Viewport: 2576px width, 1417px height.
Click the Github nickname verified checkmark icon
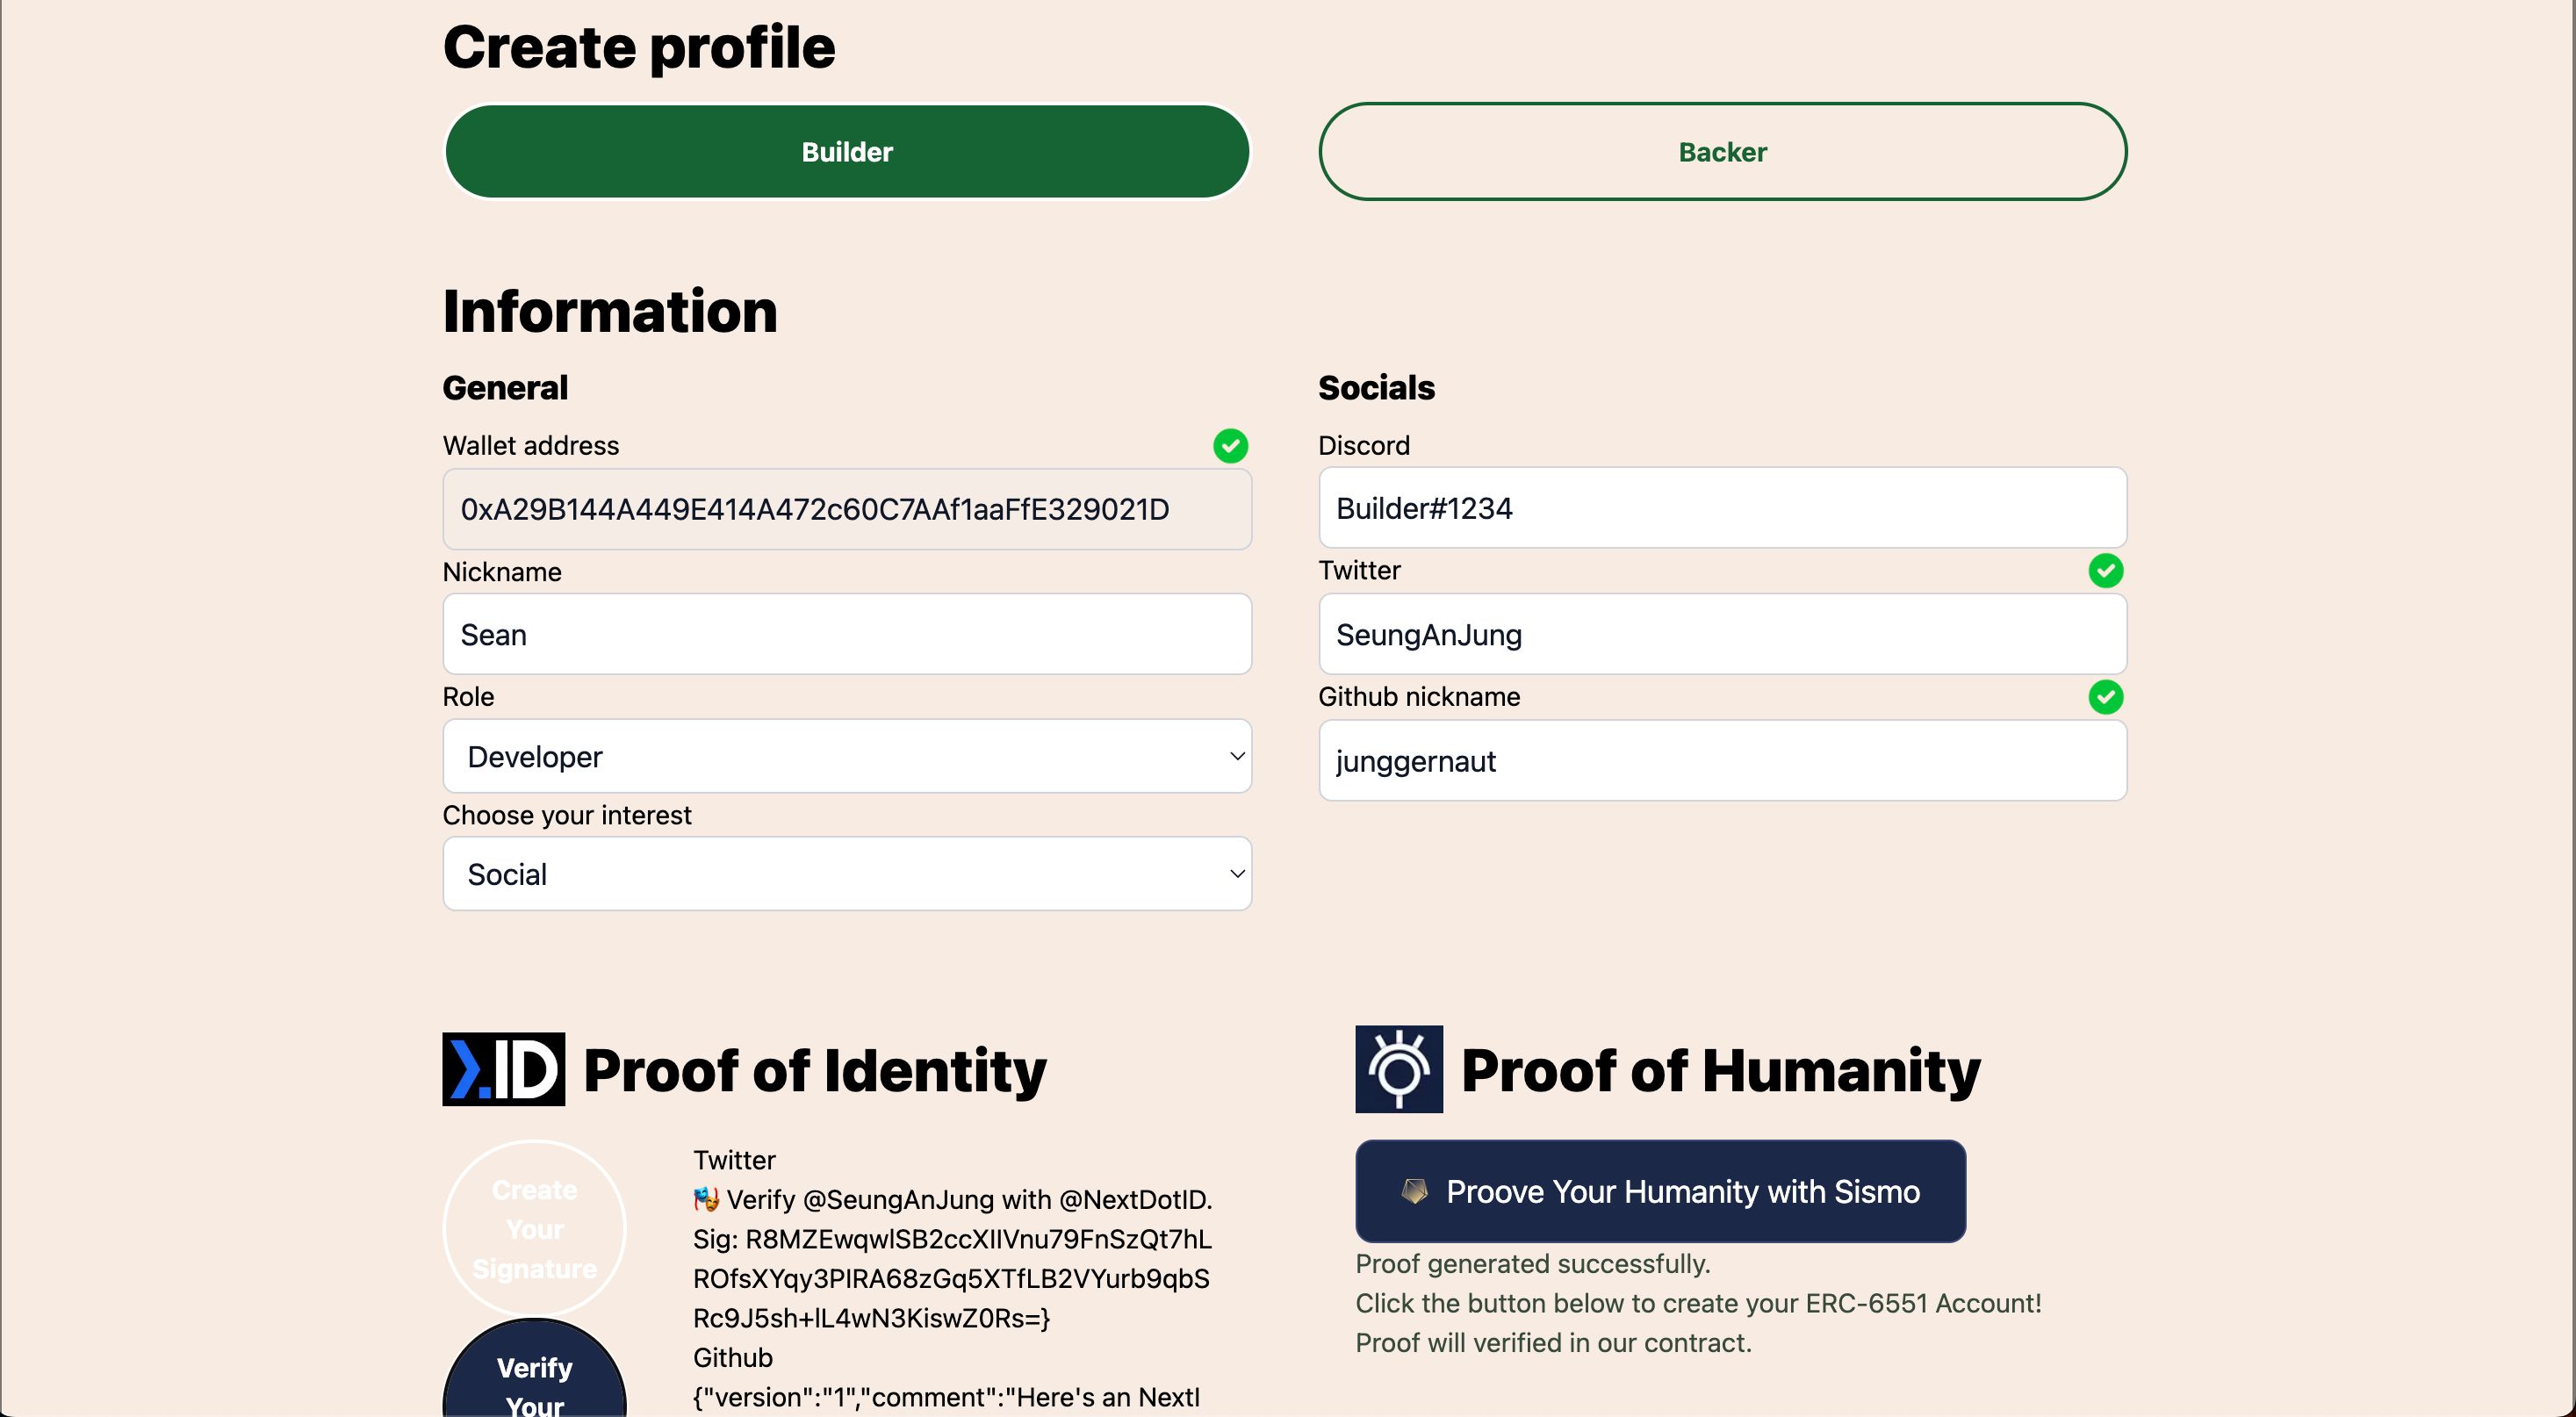tap(2105, 697)
